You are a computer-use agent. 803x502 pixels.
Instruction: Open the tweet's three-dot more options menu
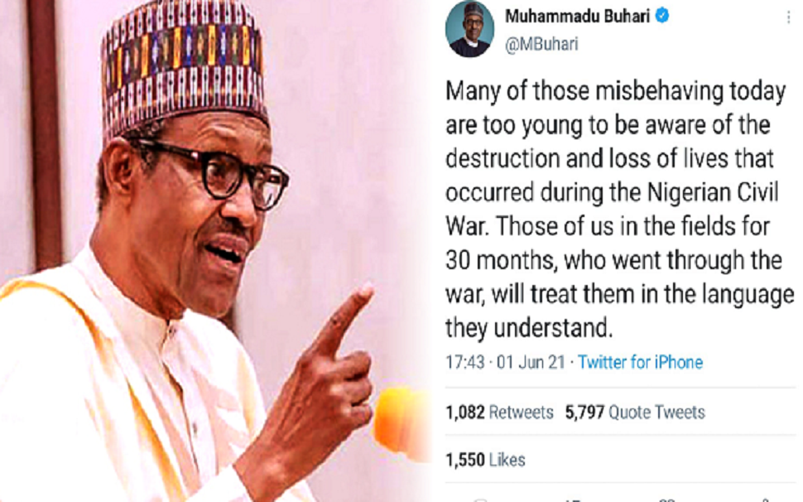pyautogui.click(x=788, y=17)
